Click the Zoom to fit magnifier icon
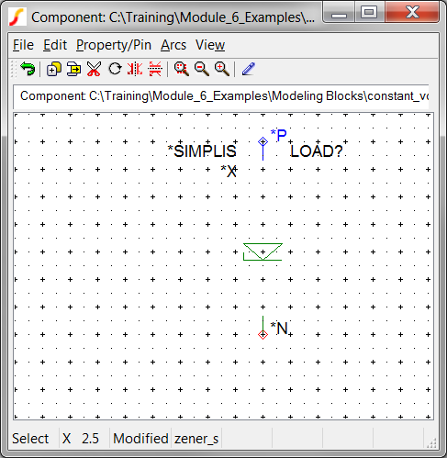This screenshot has height=458, width=447. click(x=182, y=69)
